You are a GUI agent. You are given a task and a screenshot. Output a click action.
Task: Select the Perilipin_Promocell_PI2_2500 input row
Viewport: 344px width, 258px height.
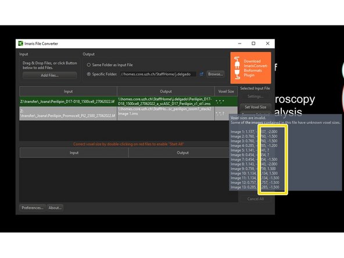68,113
